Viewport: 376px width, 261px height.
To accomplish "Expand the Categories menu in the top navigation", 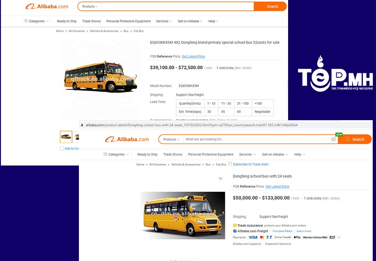I will coord(36,21).
